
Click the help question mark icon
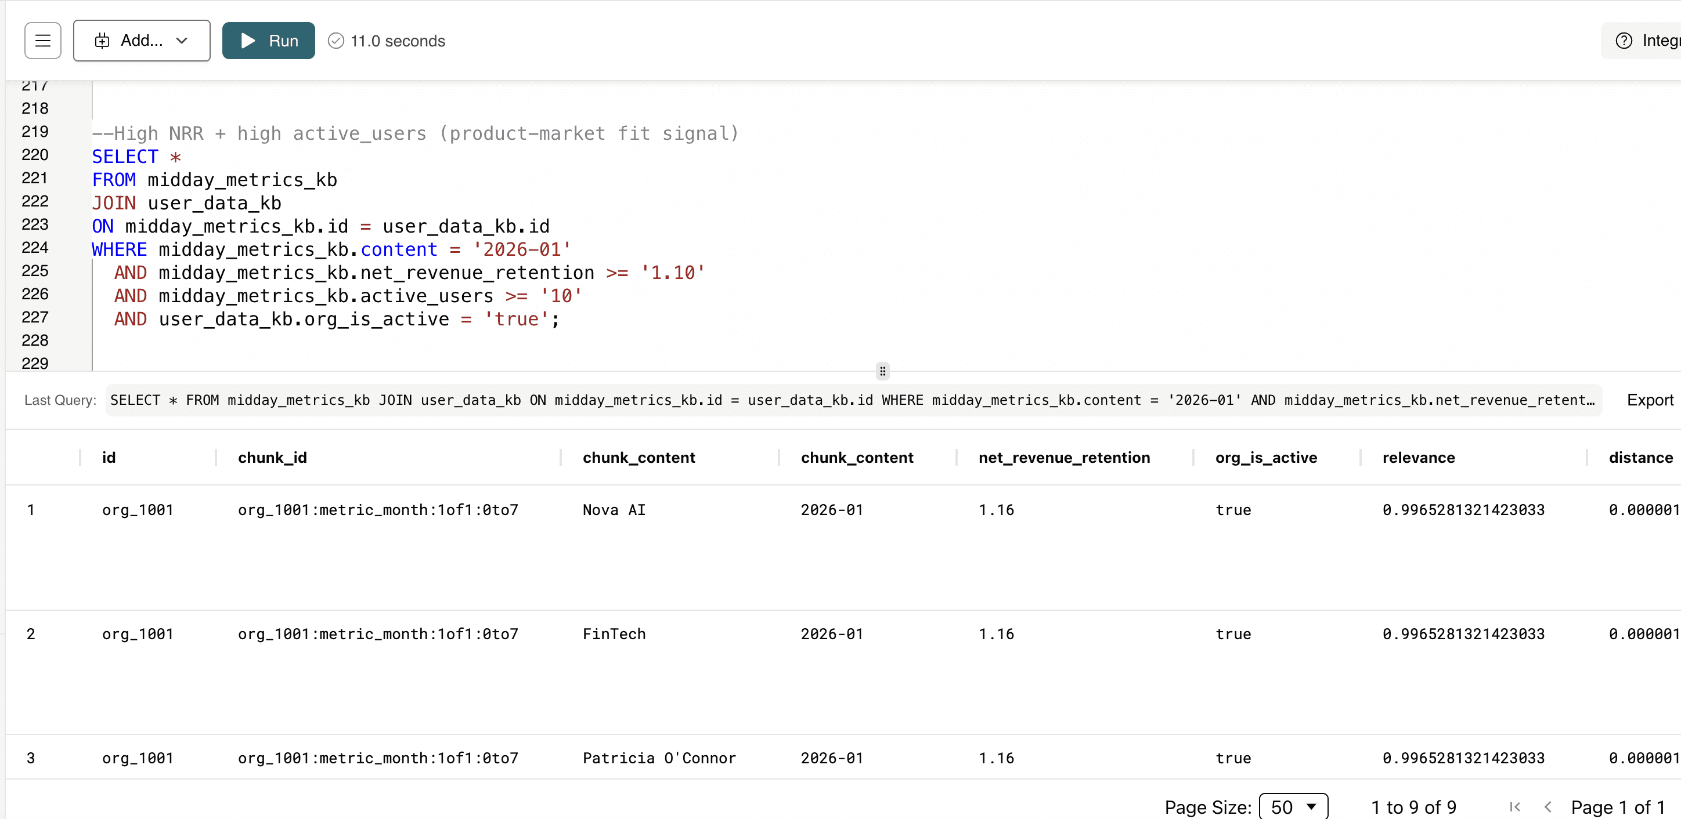1623,41
